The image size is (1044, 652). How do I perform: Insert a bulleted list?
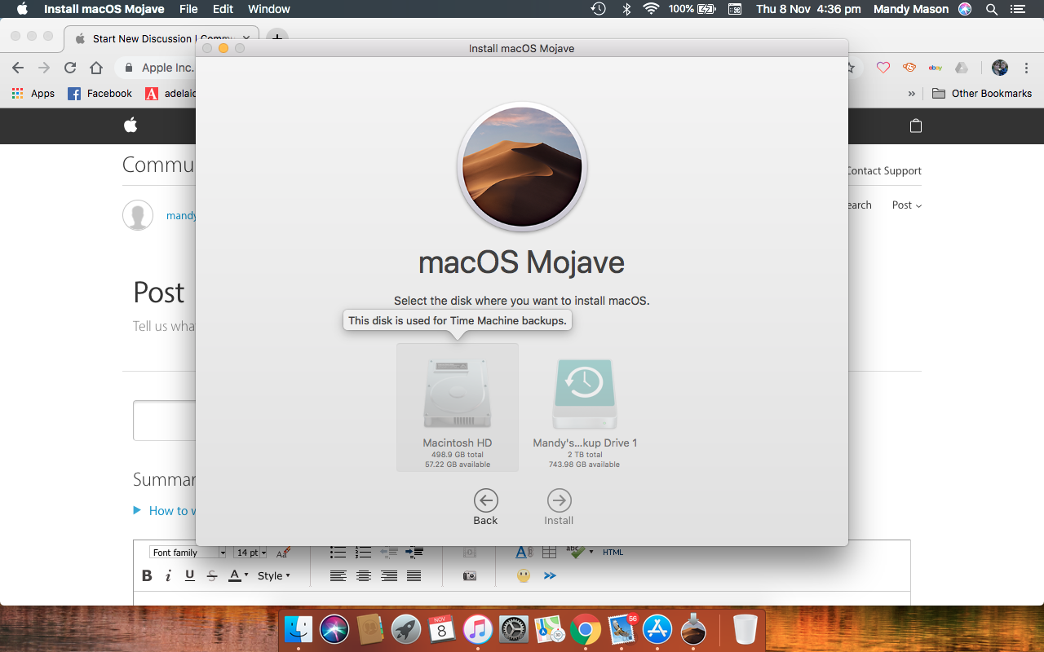coord(338,553)
